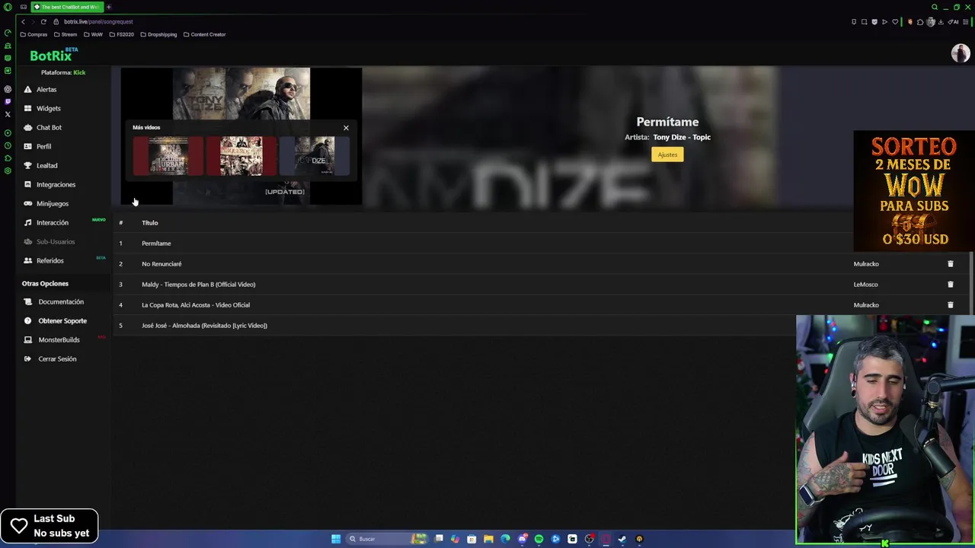Open the FS2020 bookmark folder

tap(122, 34)
